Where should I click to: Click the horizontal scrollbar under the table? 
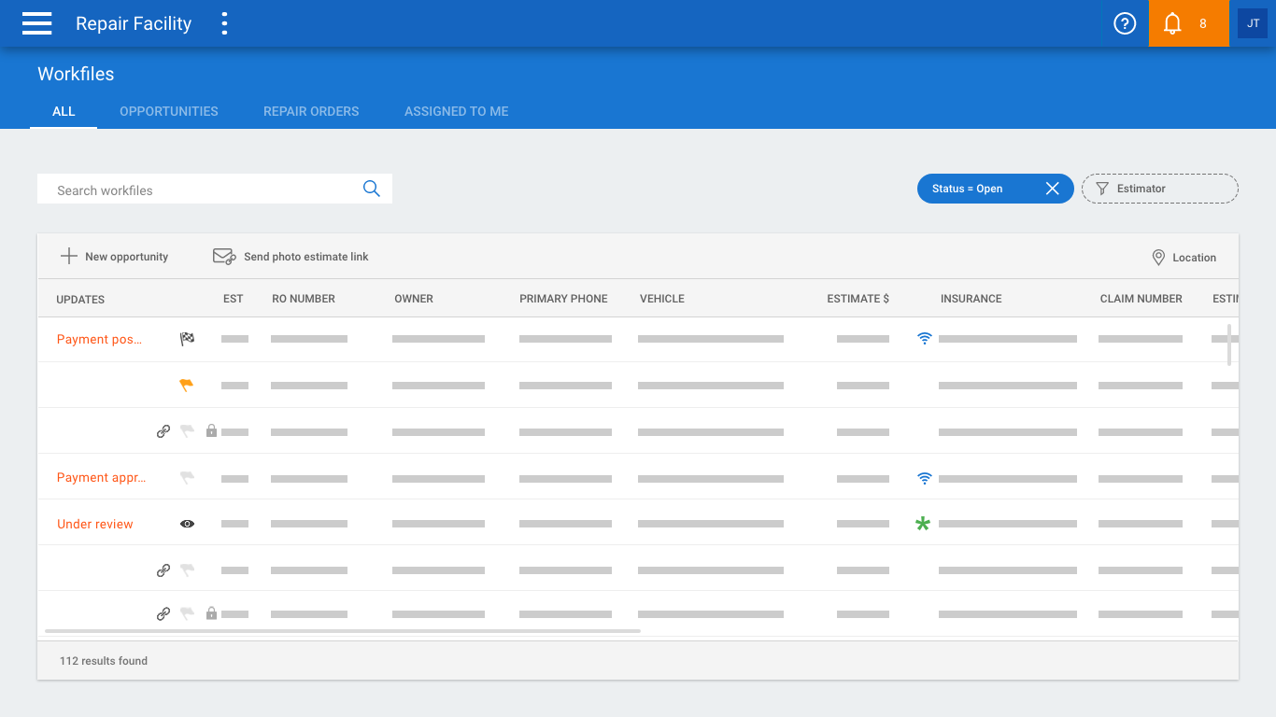point(343,631)
